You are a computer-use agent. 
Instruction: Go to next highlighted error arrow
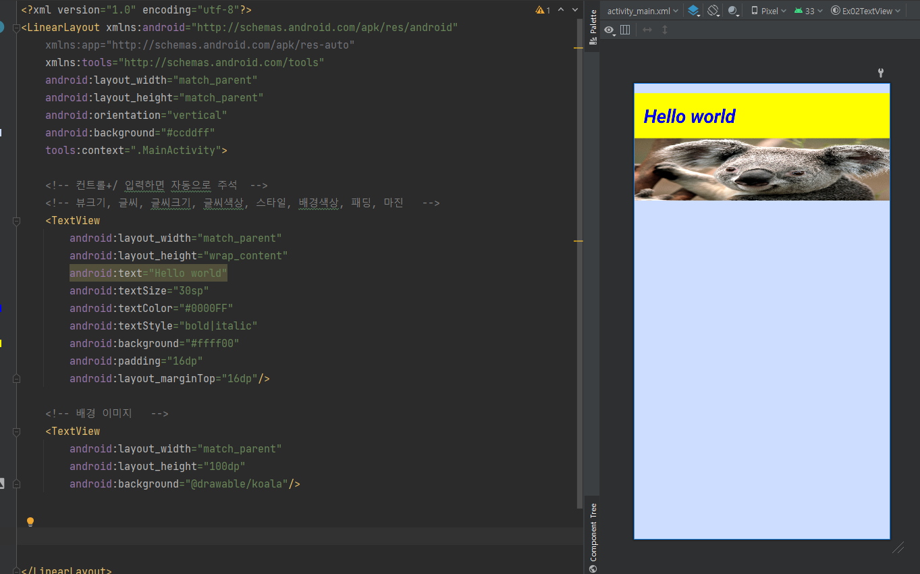(575, 10)
